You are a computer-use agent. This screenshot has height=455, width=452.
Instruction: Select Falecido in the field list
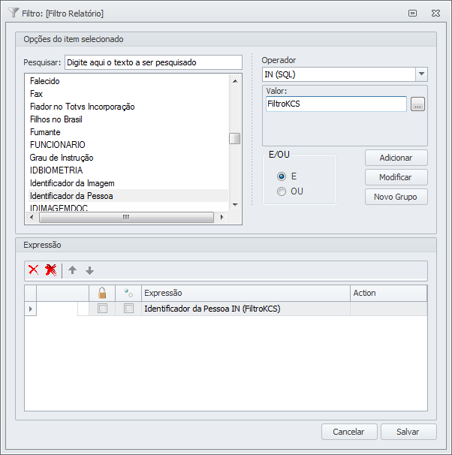pos(45,81)
